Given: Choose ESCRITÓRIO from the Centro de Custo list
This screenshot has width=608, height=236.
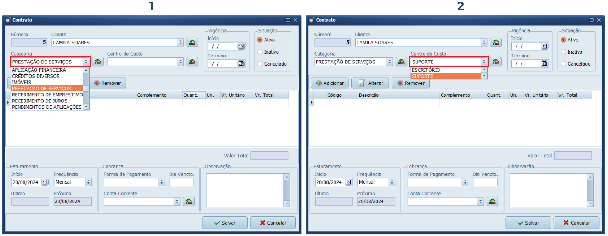Looking at the screenshot, I should tap(426, 70).
